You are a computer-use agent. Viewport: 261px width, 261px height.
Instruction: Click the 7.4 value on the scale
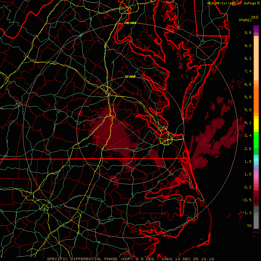pos(248,71)
